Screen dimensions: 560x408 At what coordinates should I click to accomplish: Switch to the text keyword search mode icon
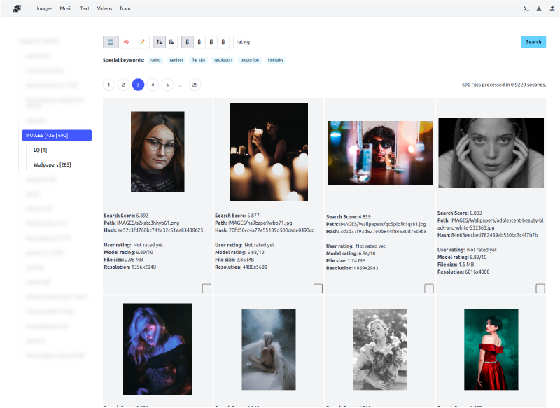tap(111, 42)
